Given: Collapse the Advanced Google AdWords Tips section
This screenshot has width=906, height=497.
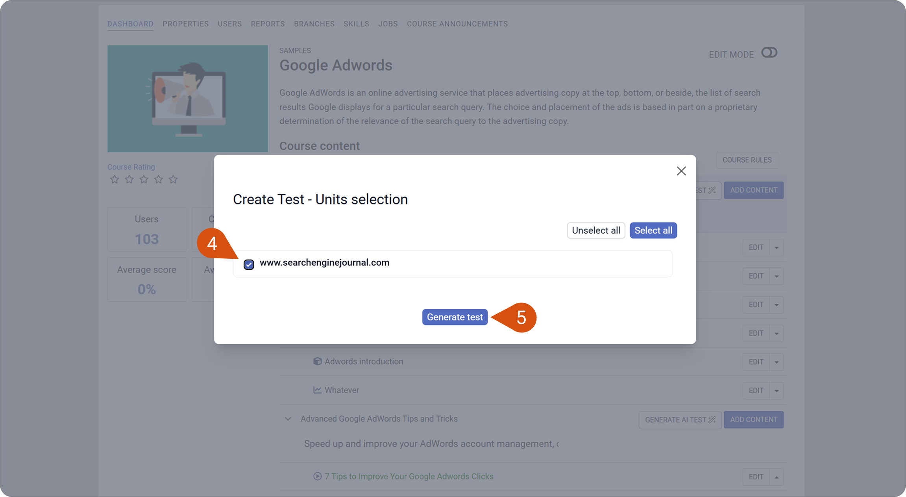Looking at the screenshot, I should click(288, 419).
